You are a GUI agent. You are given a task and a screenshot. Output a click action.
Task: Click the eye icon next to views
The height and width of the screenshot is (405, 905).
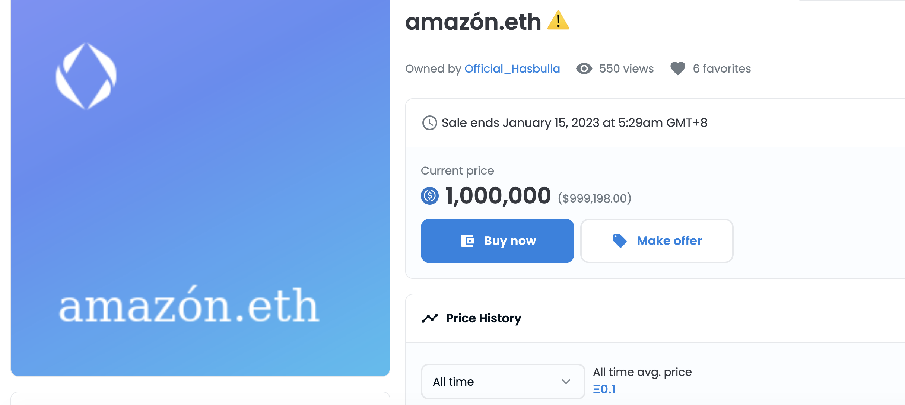[584, 68]
